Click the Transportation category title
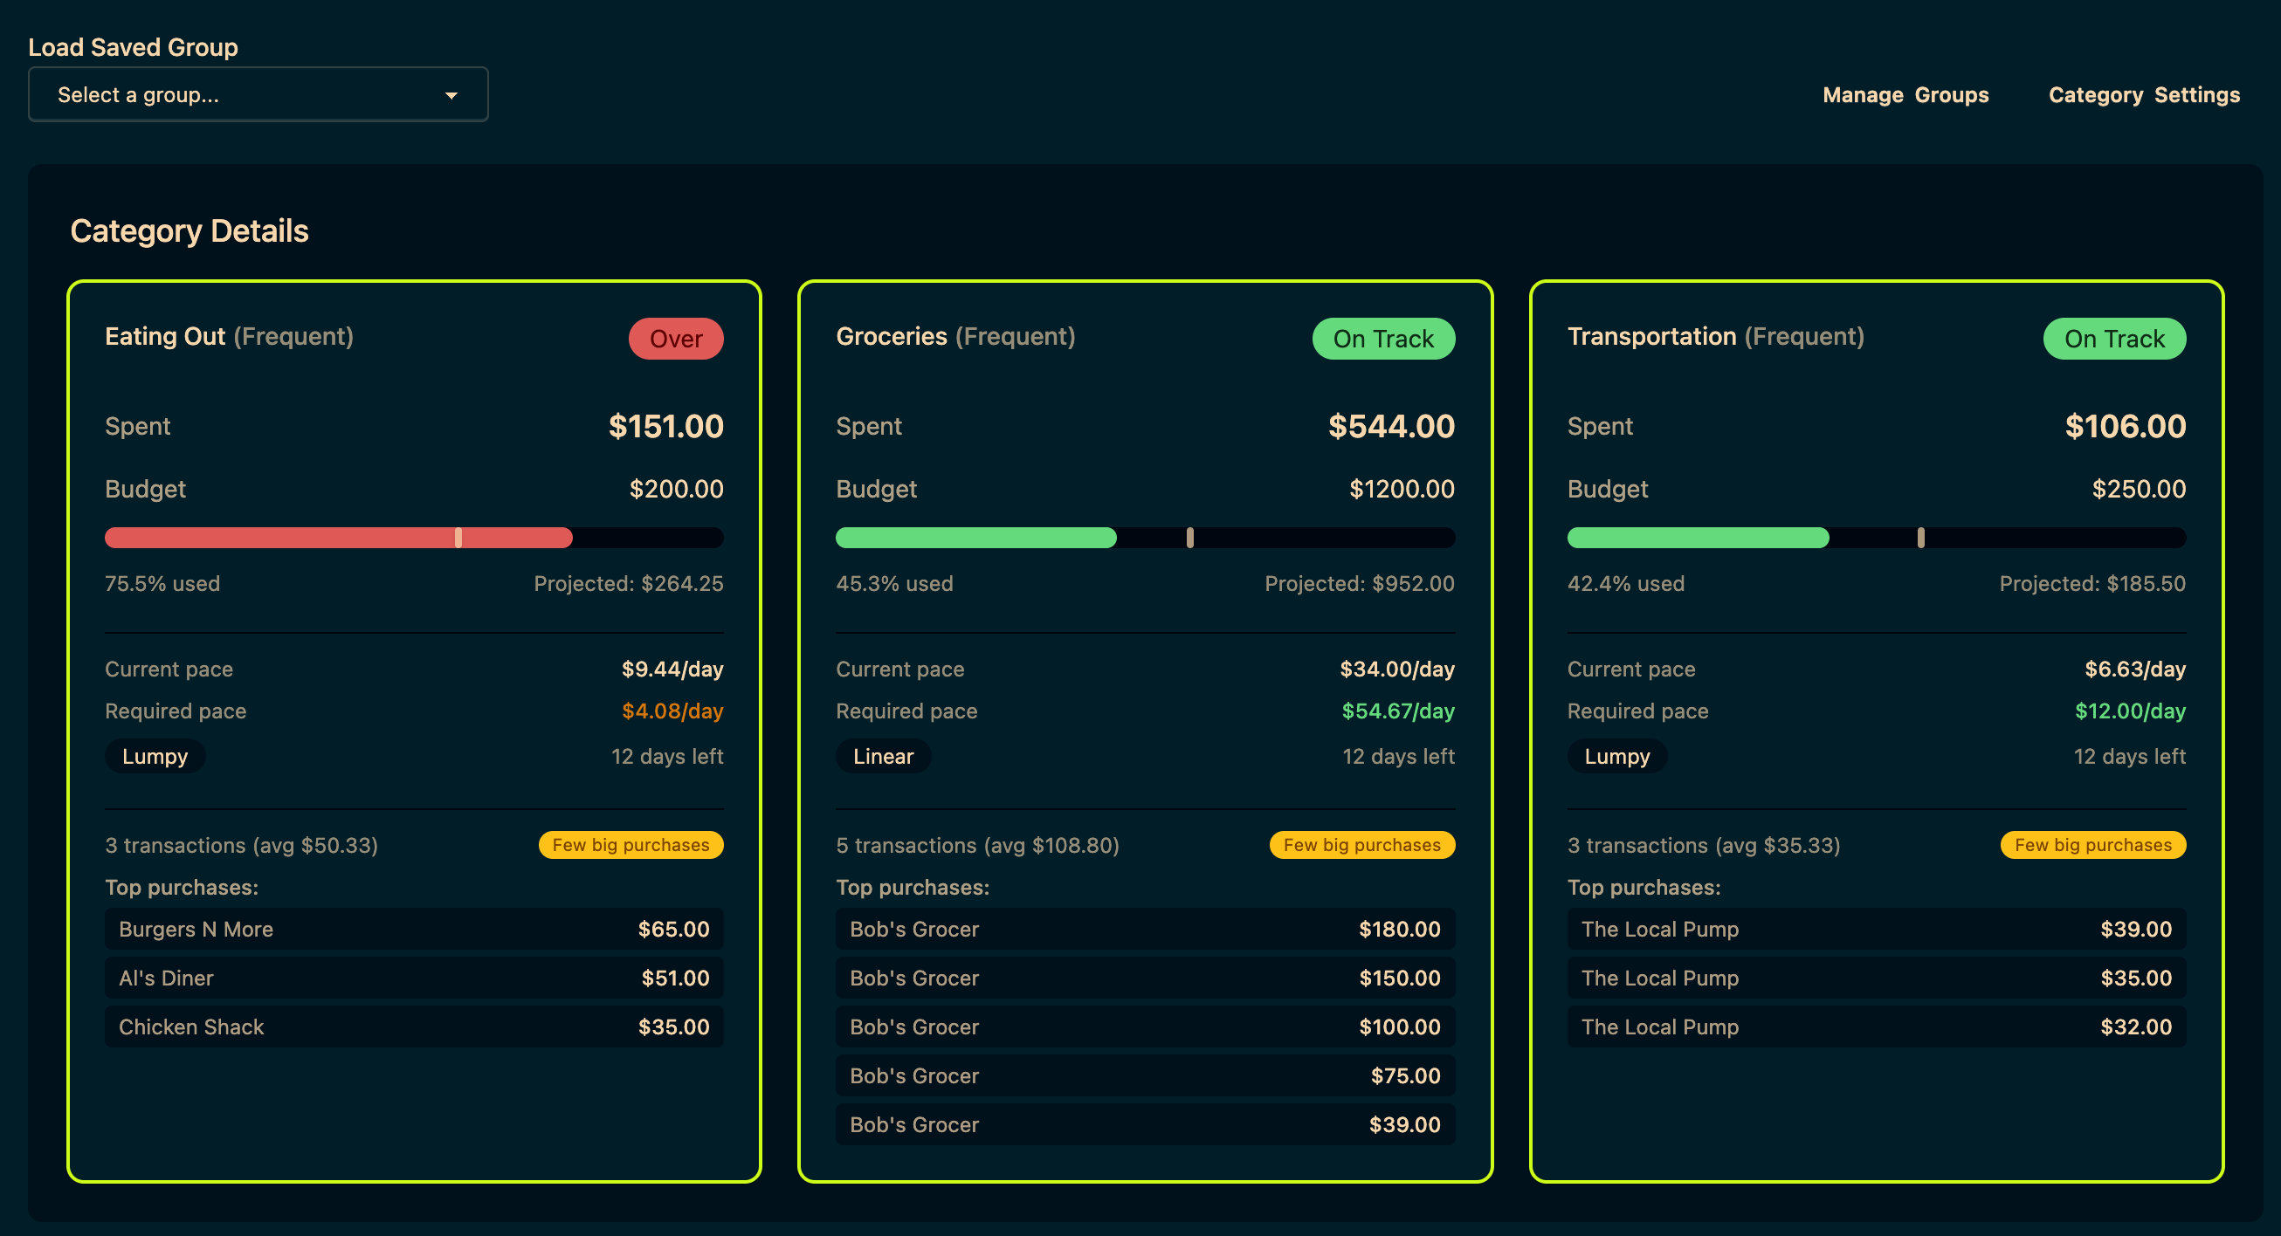The image size is (2281, 1236). coord(1652,336)
